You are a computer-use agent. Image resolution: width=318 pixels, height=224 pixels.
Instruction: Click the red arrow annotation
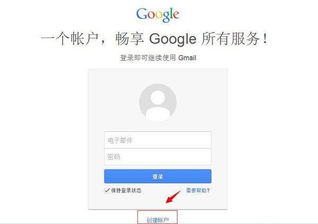click(x=173, y=197)
